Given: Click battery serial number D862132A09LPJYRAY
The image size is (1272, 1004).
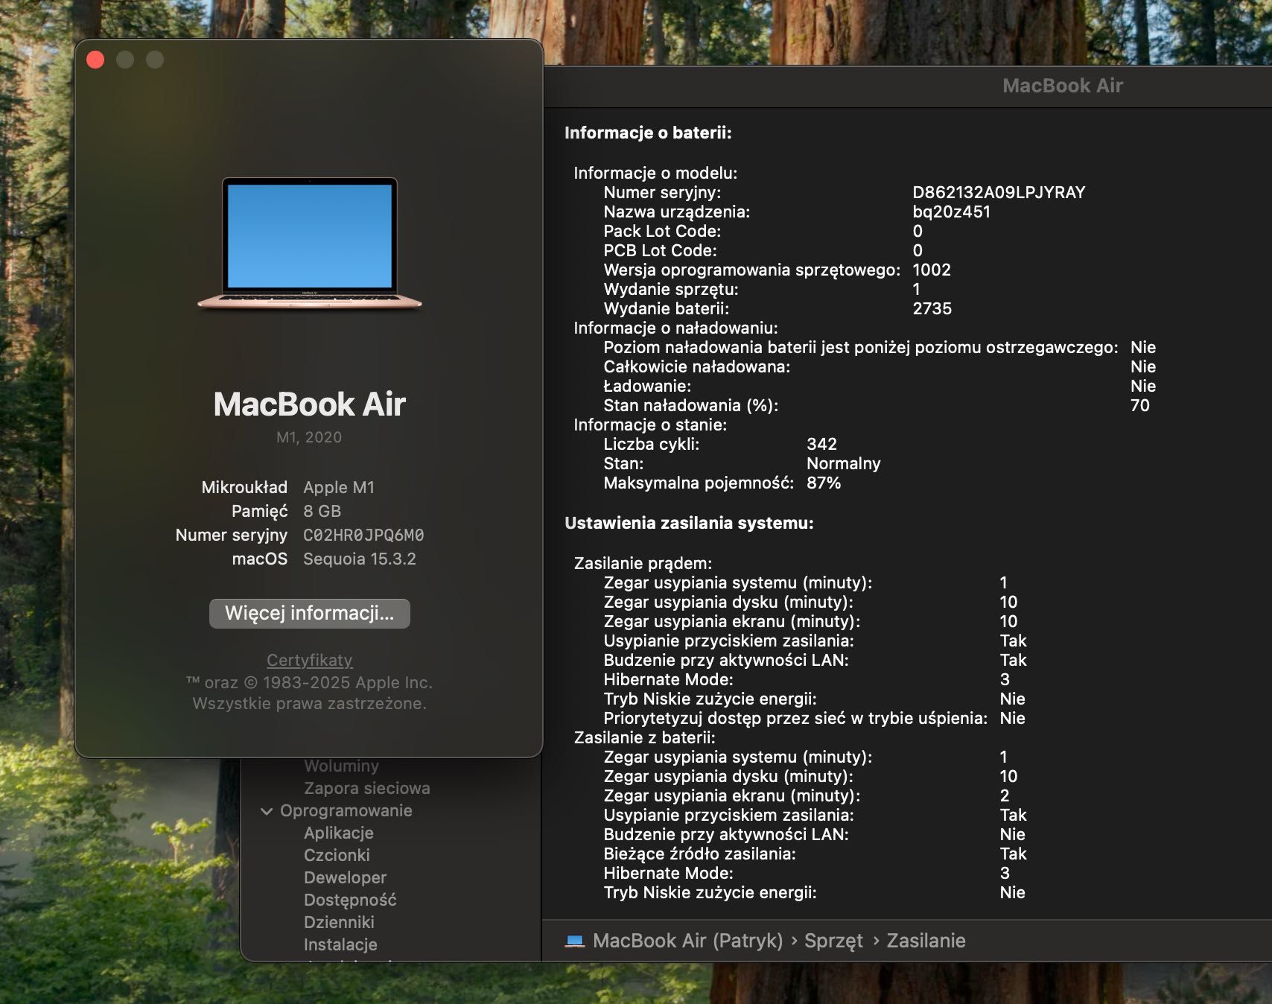Looking at the screenshot, I should click(x=999, y=192).
